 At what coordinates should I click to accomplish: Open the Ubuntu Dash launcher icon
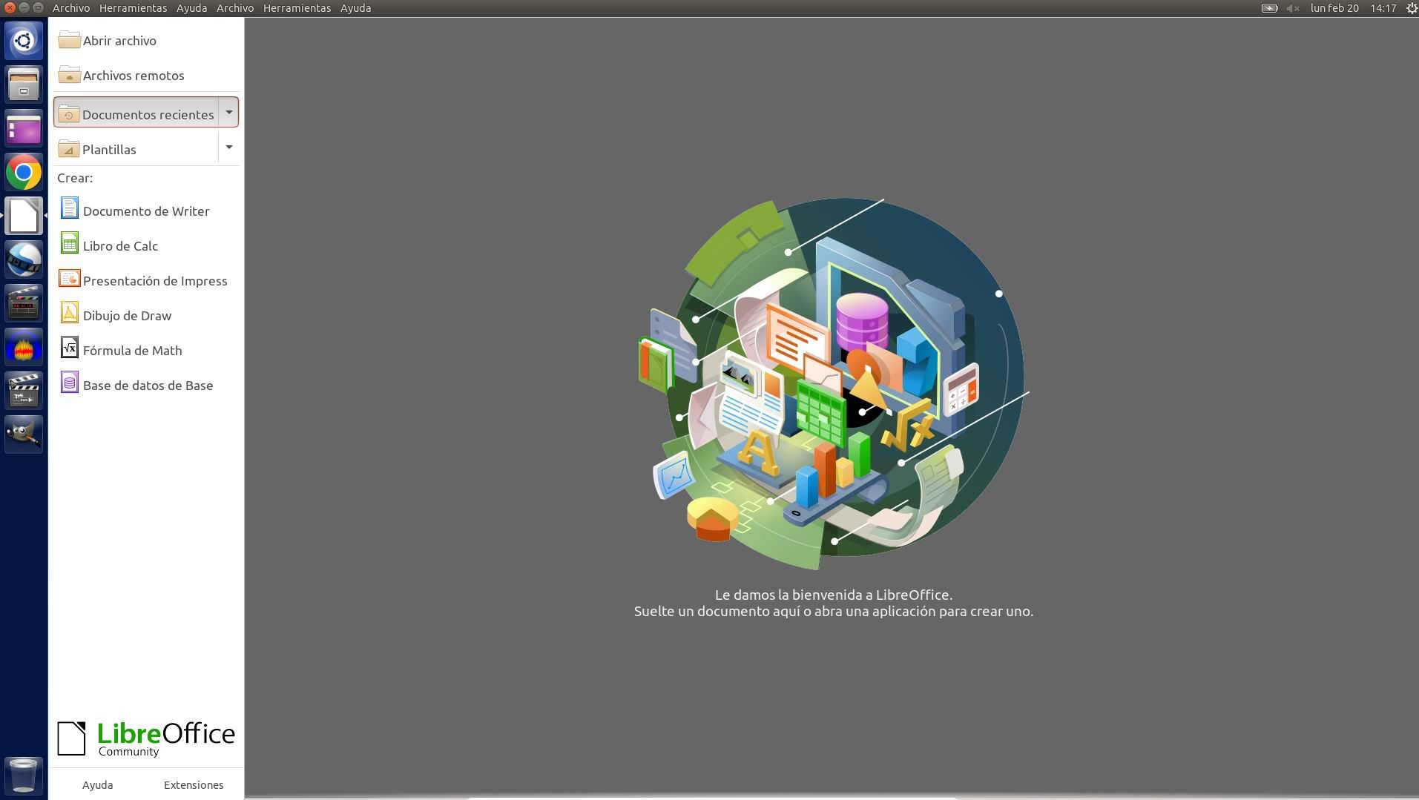pyautogui.click(x=24, y=40)
